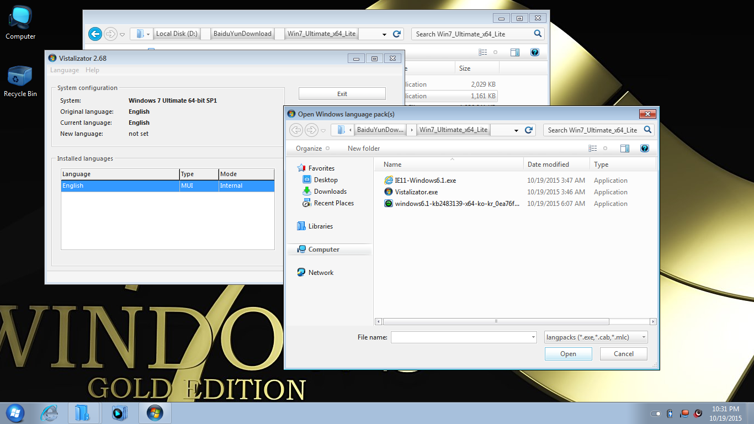
Task: Click search magnifier in Explorer window
Action: 538,34
